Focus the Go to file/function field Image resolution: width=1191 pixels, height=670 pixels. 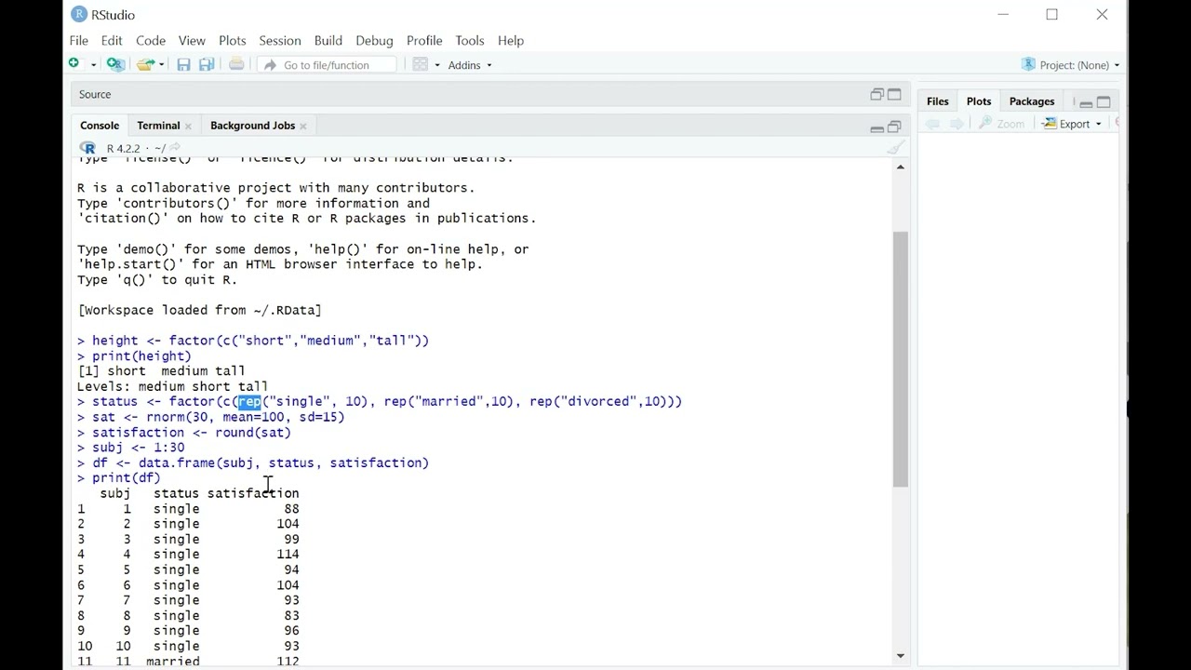[x=327, y=65]
